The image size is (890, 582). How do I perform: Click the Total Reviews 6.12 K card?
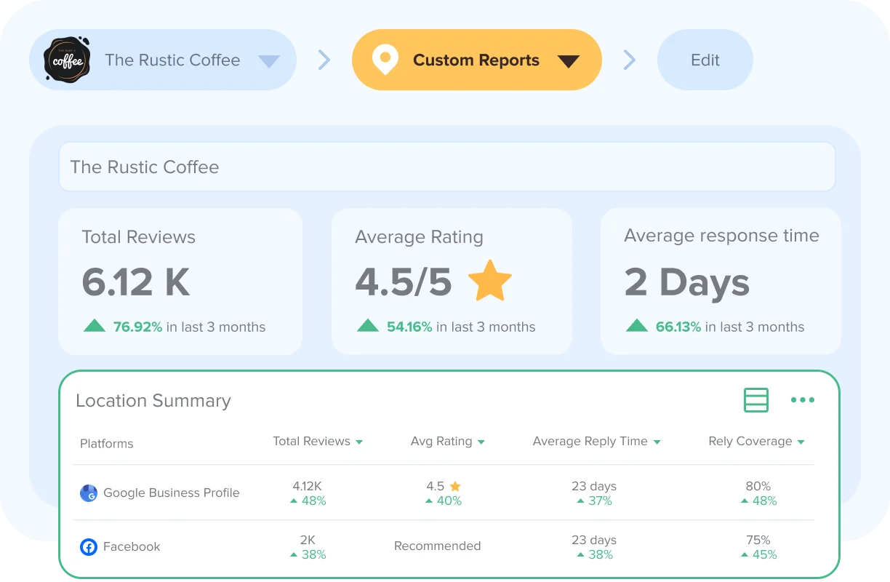(x=180, y=282)
